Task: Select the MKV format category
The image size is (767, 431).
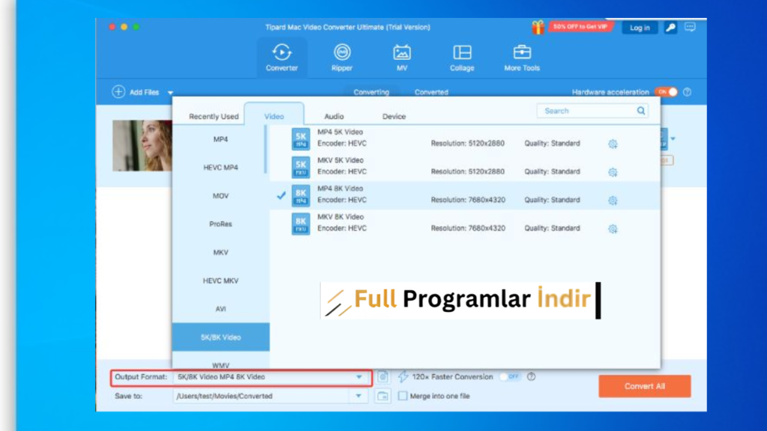Action: [x=221, y=253]
